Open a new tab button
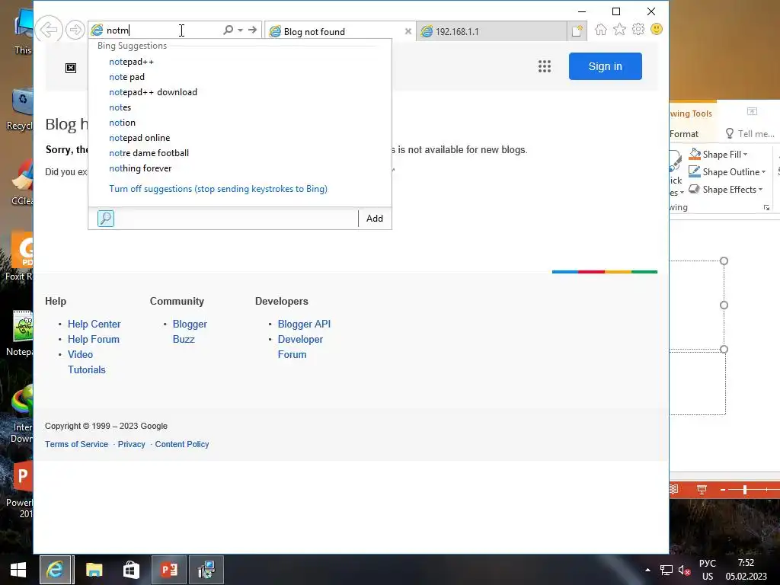This screenshot has width=780, height=585. (x=577, y=31)
